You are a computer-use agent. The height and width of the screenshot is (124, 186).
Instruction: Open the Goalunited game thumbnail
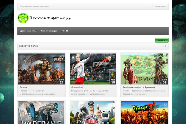click(93, 69)
